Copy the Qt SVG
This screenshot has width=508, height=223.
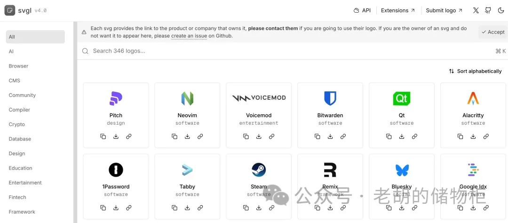(x=389, y=136)
